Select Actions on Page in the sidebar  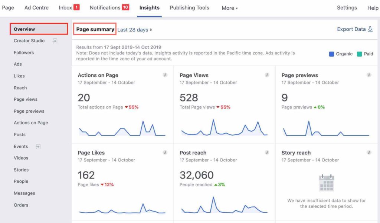click(x=31, y=123)
